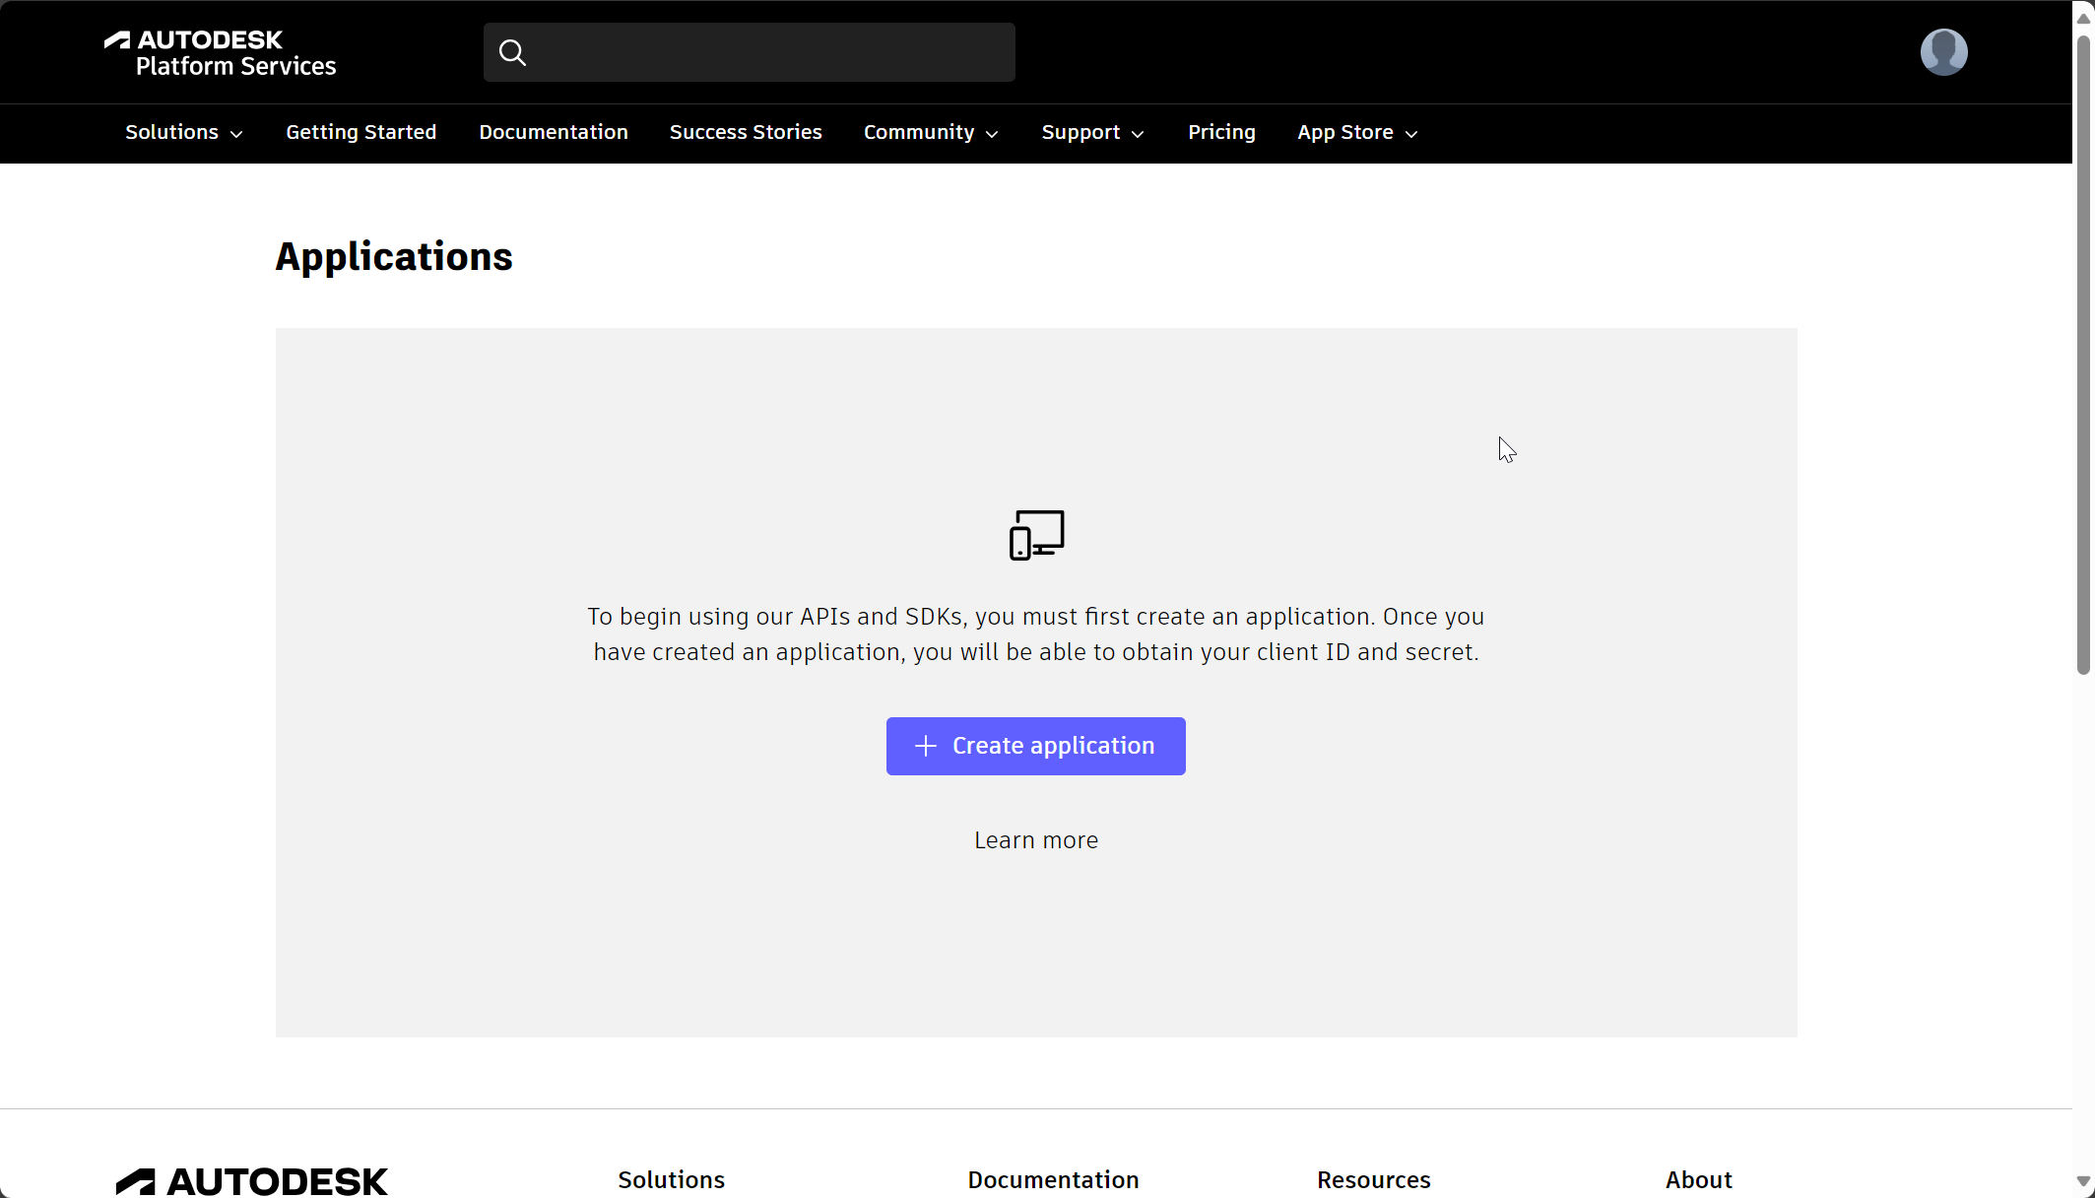
Task: Click the scrollbar up arrow
Action: click(2083, 18)
